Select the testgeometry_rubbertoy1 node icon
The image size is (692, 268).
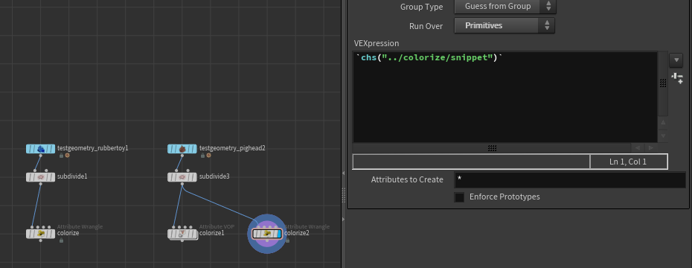pos(41,149)
